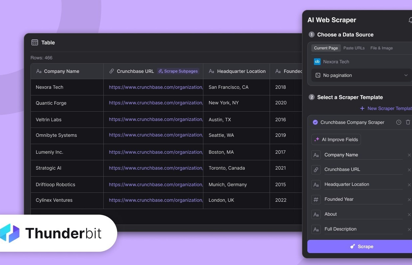The width and height of the screenshot is (412, 265).
Task: Open the Nexora Tech Crunchbase URL link
Action: pyautogui.click(x=156, y=87)
